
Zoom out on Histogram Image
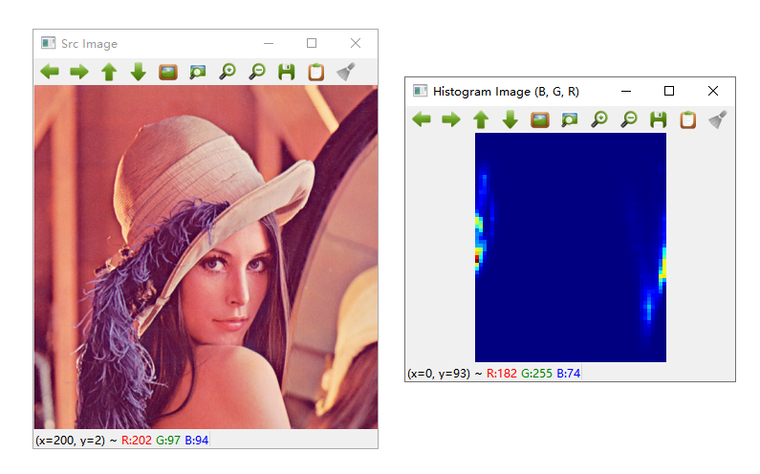coord(629,119)
